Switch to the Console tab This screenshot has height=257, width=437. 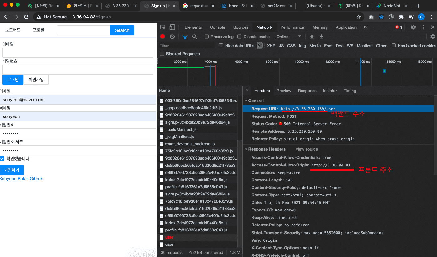tap(217, 27)
